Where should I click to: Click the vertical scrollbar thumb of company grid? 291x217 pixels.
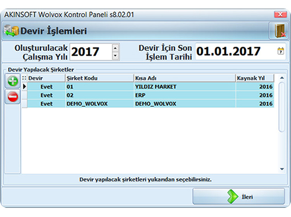tap(282, 107)
